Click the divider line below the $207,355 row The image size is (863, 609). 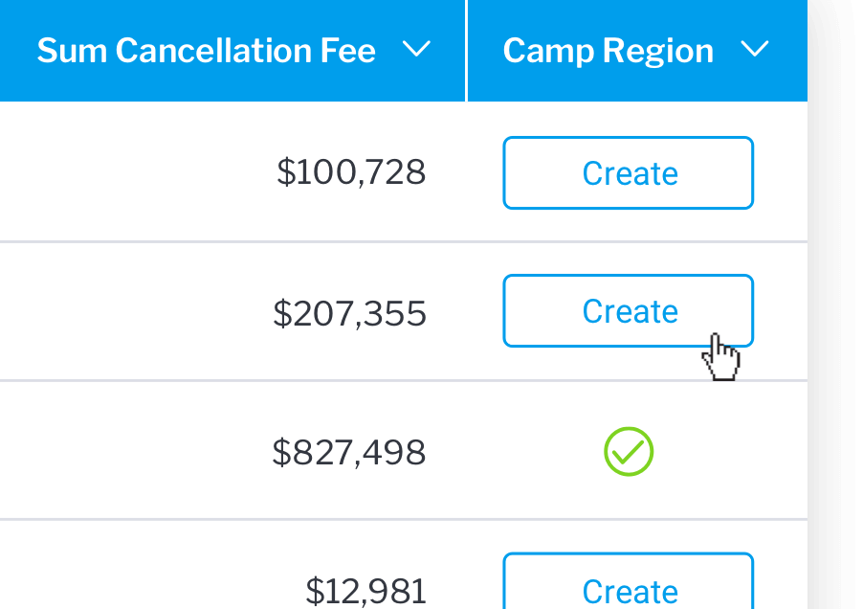coord(404,380)
